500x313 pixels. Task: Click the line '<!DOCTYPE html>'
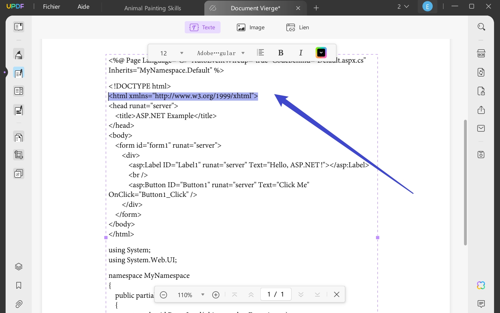pos(140,86)
